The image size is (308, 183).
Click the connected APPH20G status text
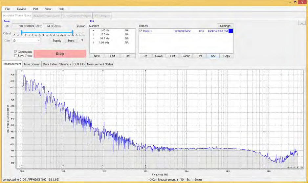(x=31, y=179)
